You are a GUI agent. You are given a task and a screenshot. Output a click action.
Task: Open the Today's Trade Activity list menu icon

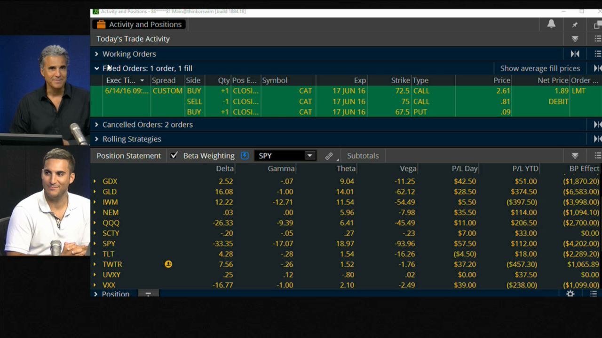[598, 39]
